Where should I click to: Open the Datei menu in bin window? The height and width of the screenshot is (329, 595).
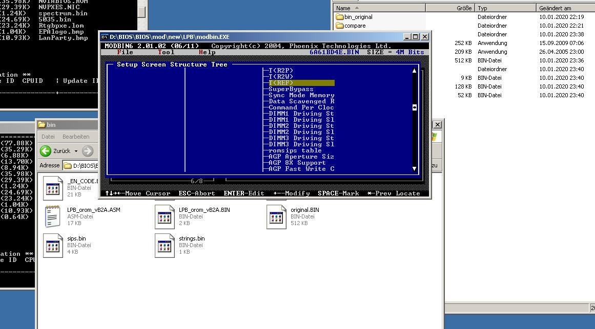[x=48, y=137]
